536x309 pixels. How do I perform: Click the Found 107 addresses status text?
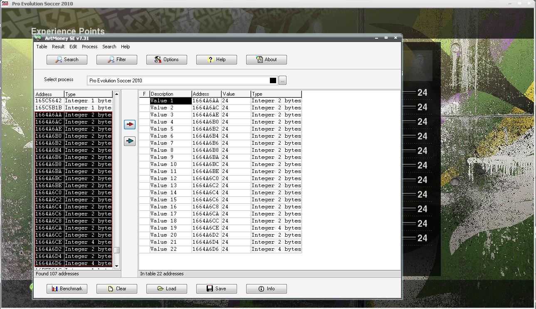click(57, 274)
